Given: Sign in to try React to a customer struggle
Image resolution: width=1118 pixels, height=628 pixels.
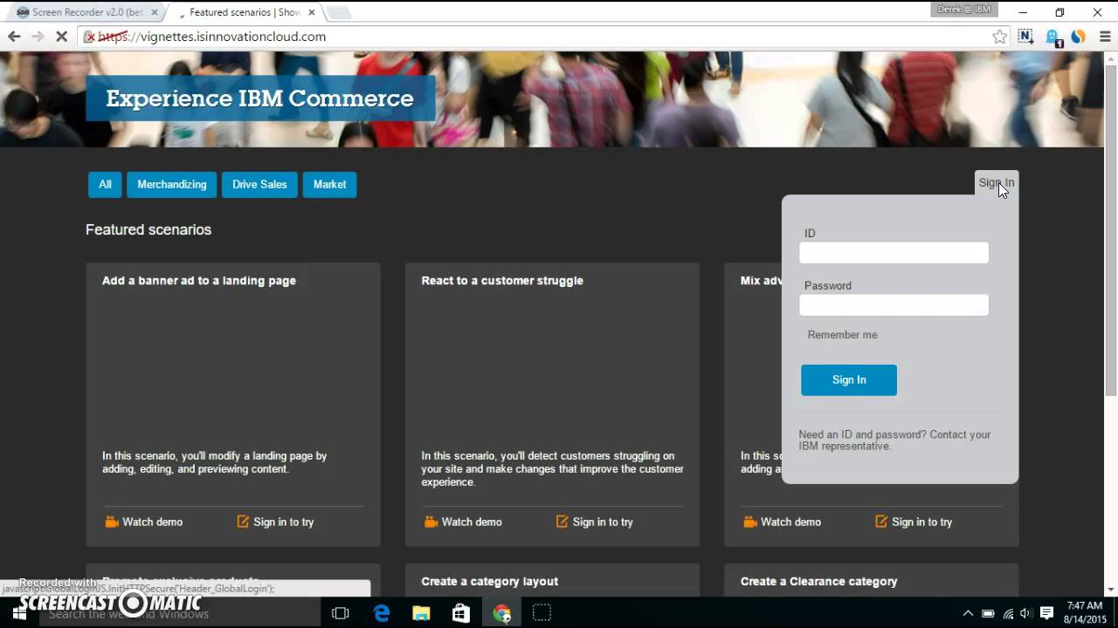Looking at the screenshot, I should (x=603, y=522).
